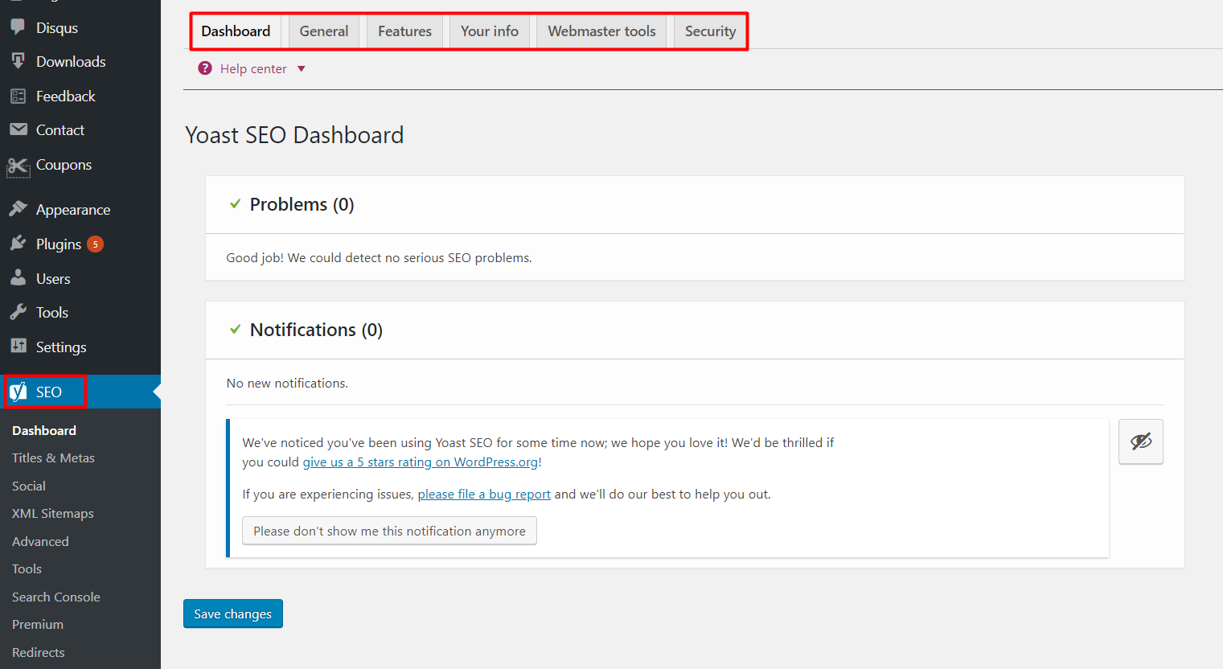Expand the Help center dropdown arrow

tap(302, 69)
